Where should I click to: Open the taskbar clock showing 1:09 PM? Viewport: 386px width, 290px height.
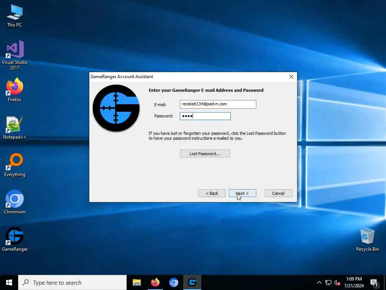(x=354, y=282)
